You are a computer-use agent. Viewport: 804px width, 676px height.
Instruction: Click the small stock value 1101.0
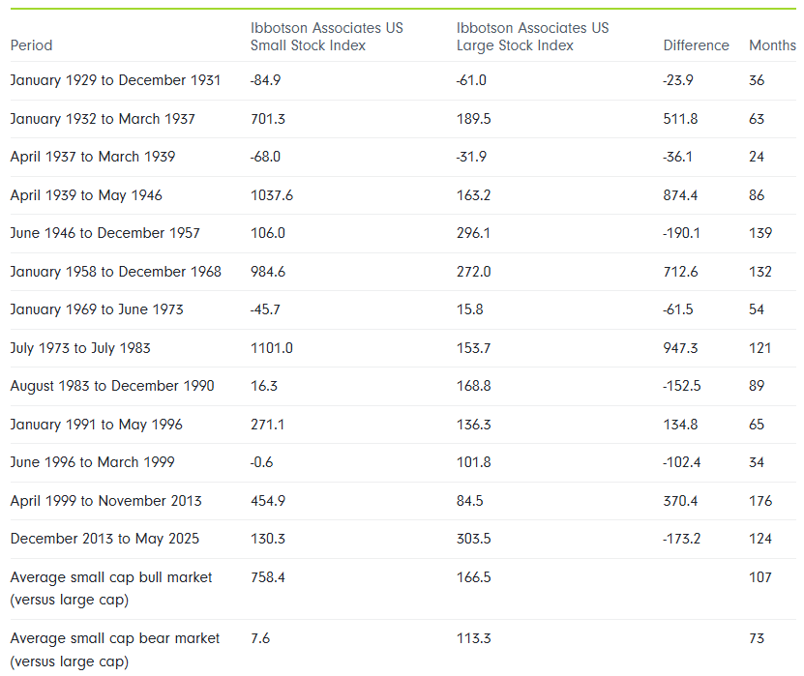tap(271, 348)
